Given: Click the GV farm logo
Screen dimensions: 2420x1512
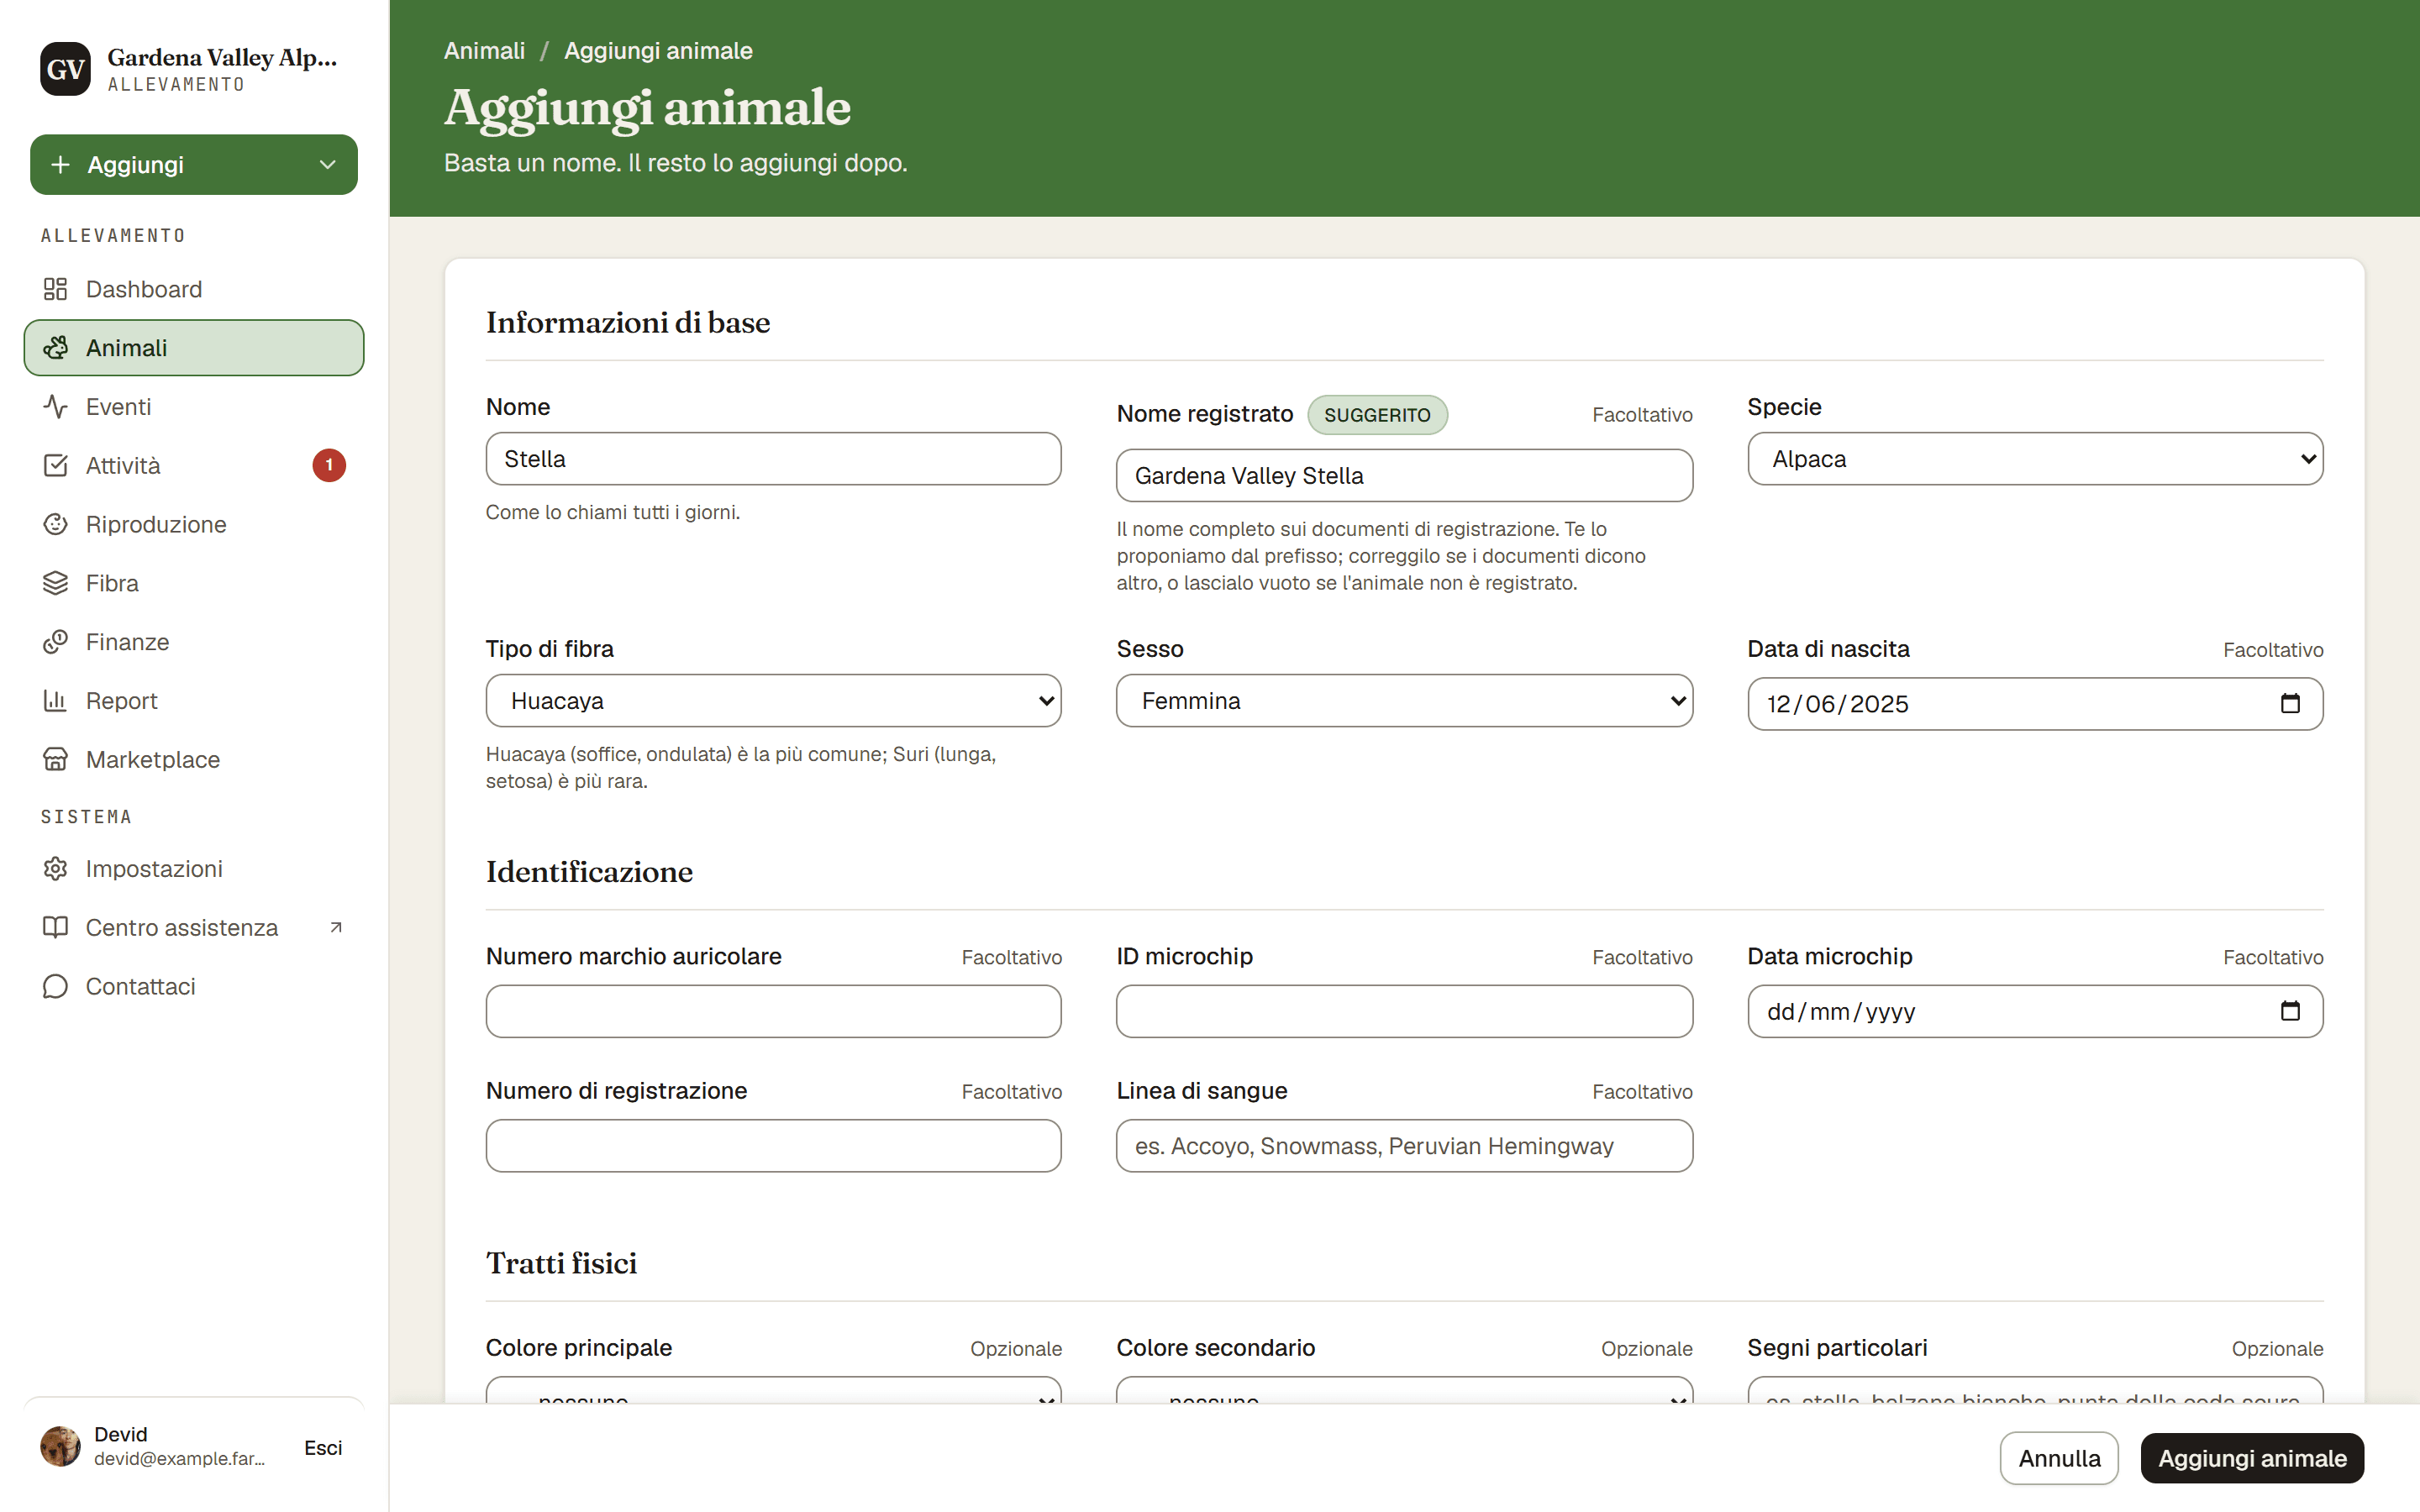Looking at the screenshot, I should [66, 69].
